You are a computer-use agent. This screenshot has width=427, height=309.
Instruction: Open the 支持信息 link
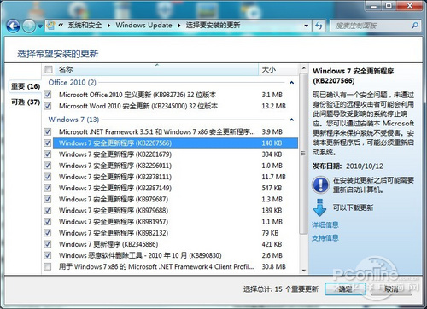click(x=325, y=237)
